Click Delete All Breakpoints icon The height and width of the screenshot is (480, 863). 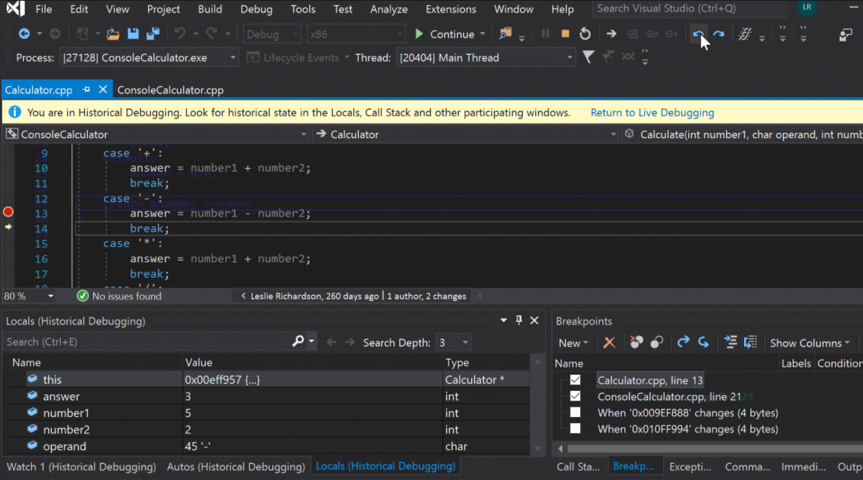[x=636, y=342]
